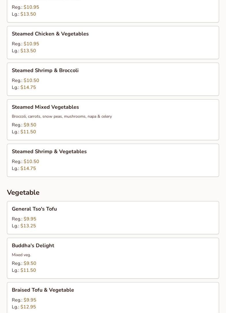
Task: Select General Tso's Tofu large $13.25 price
Action: pyautogui.click(x=28, y=226)
